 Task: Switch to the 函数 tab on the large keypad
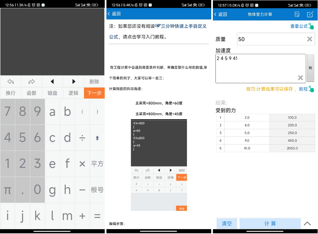coord(31,93)
